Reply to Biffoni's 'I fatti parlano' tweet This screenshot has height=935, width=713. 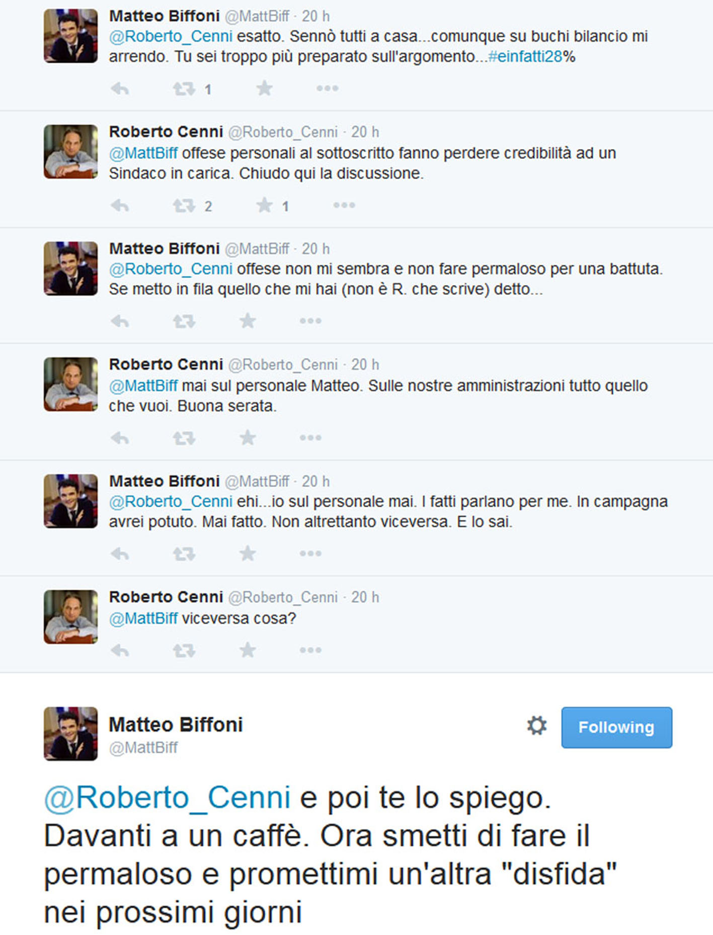[120, 554]
